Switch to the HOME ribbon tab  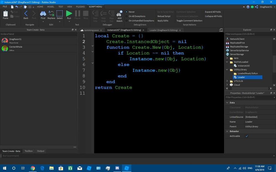click(40, 7)
